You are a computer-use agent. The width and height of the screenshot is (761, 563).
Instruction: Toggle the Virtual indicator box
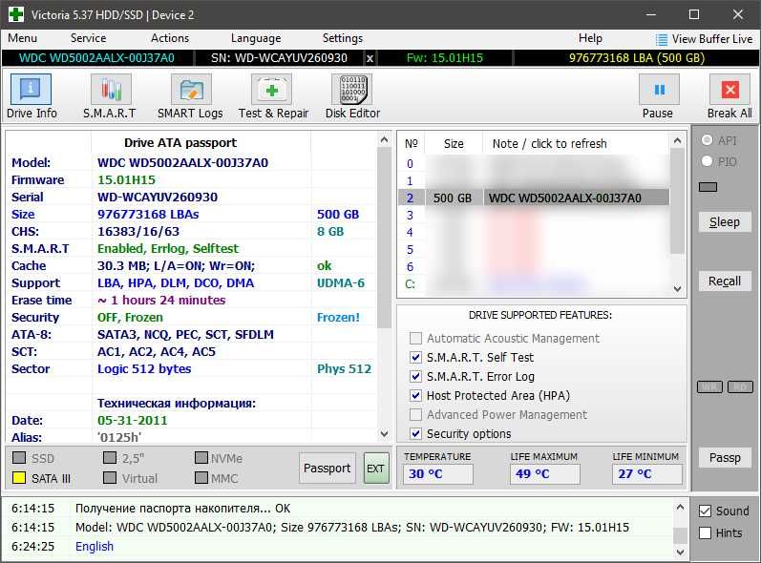[x=110, y=478]
